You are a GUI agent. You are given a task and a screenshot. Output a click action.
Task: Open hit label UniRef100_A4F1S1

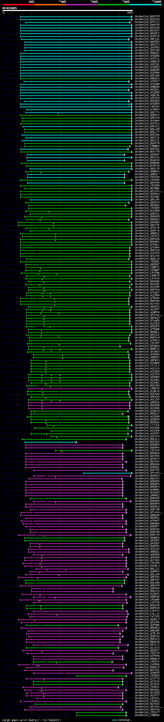pyautogui.click(x=147, y=39)
